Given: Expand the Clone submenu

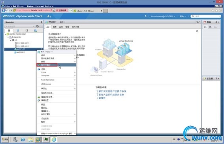Looking at the screenshot, I should pyautogui.click(x=56, y=72).
